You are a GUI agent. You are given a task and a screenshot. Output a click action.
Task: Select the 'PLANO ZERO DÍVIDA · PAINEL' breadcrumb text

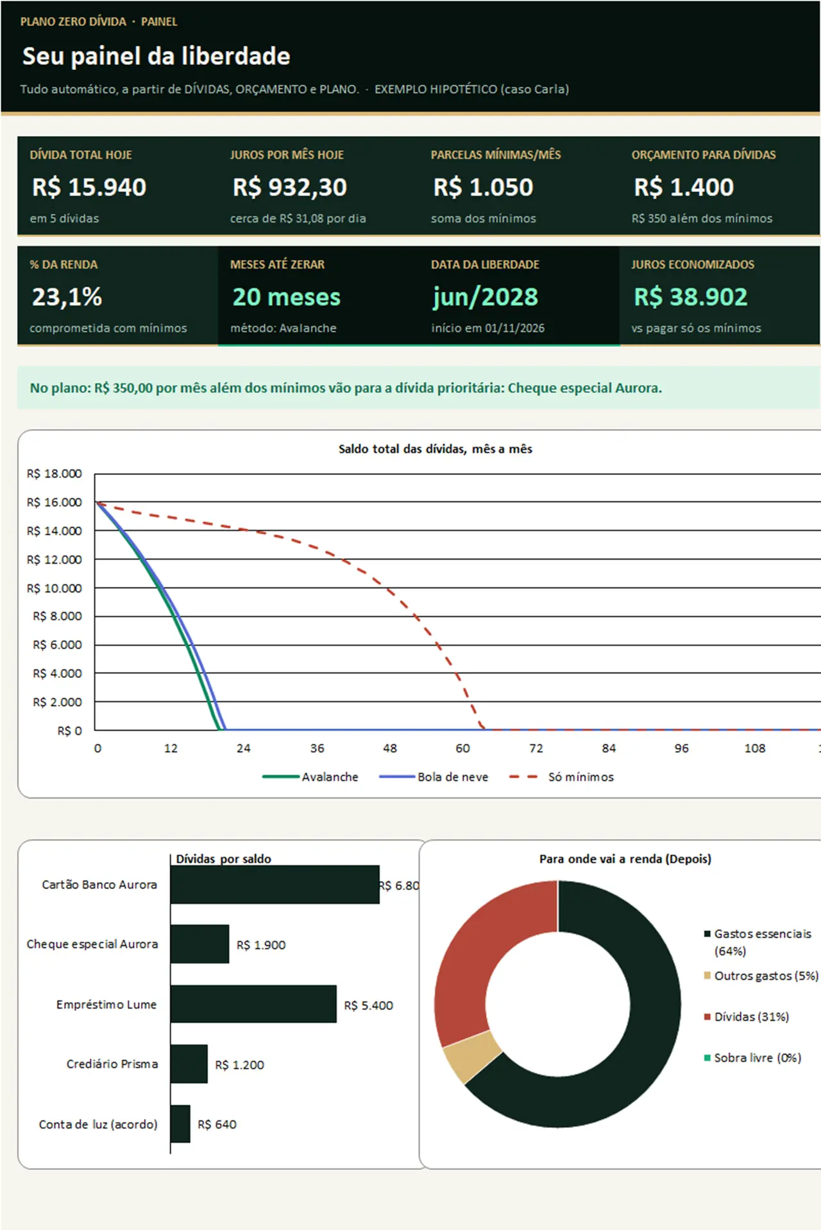coord(99,22)
